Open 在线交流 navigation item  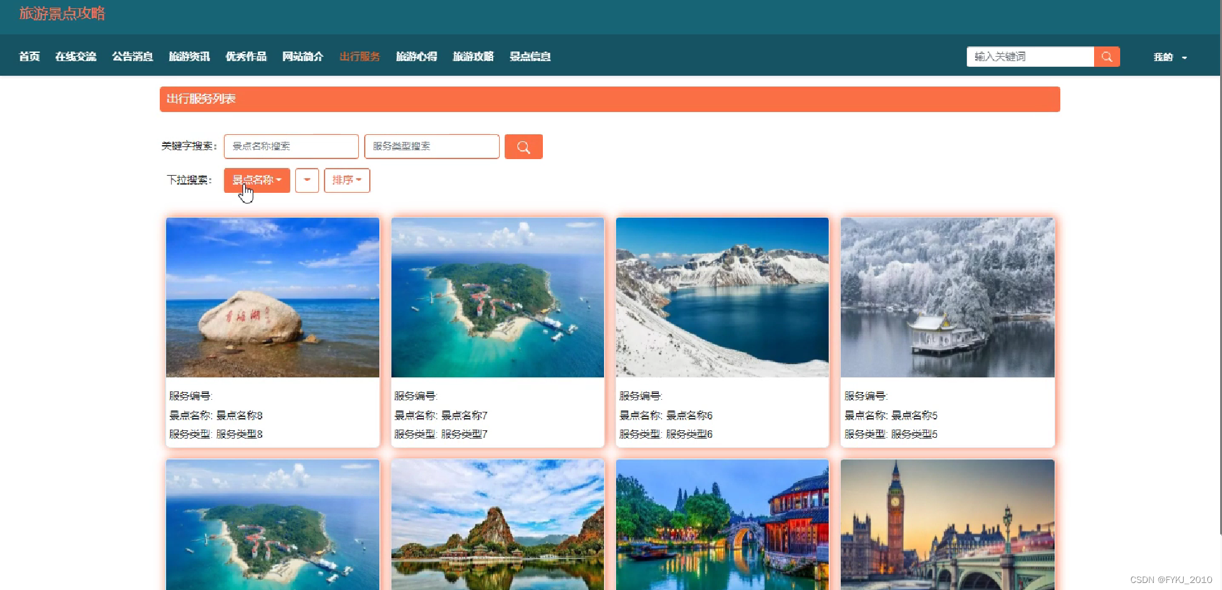tap(76, 57)
